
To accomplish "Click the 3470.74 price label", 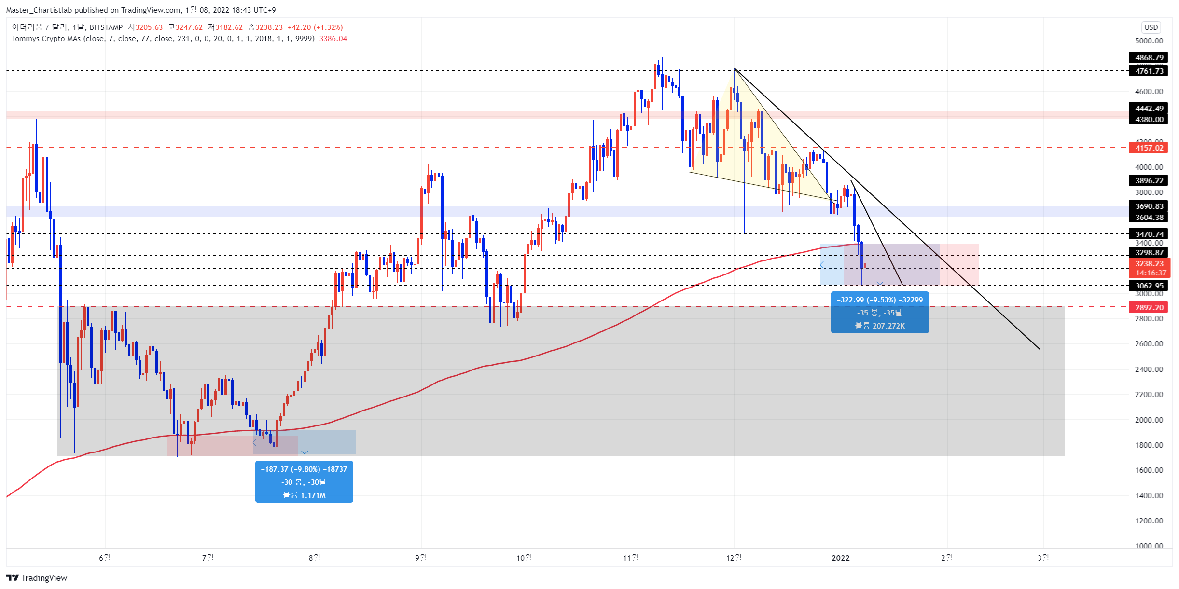I will coord(1149,234).
